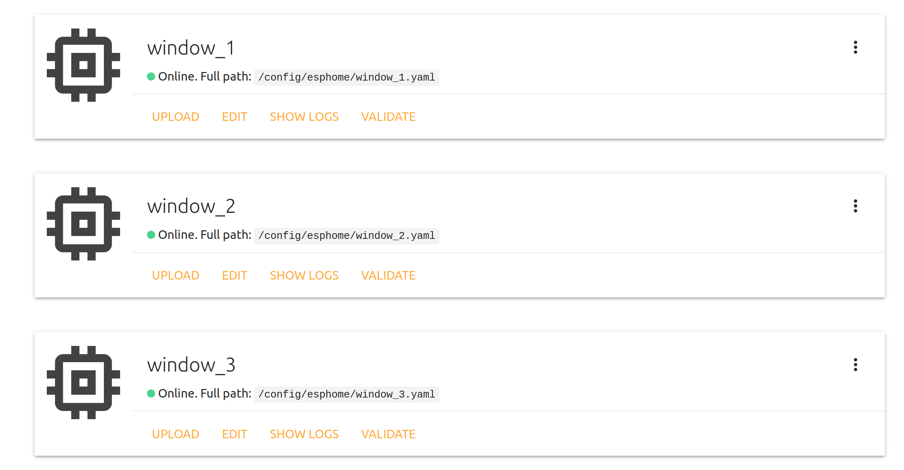
Task: Click the window_2 chip icon
Action: click(83, 224)
